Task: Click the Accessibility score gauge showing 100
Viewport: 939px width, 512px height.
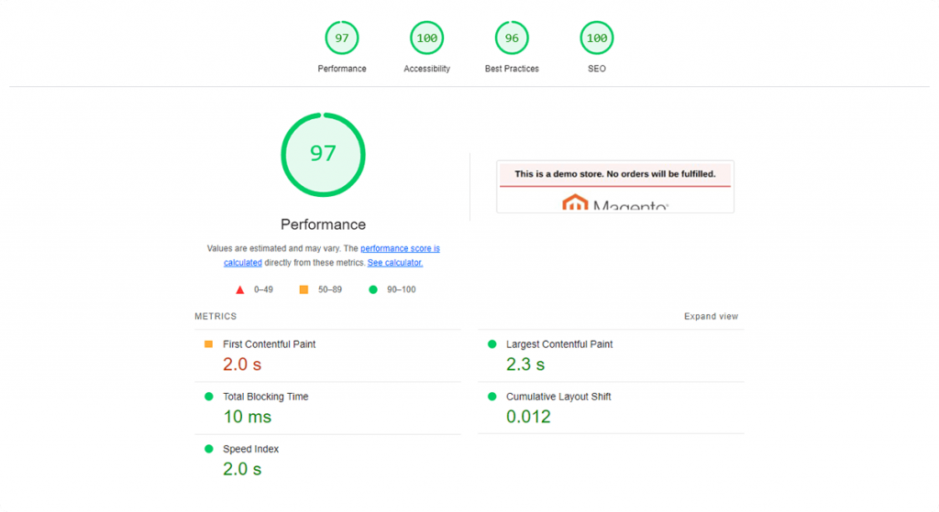Action: pyautogui.click(x=426, y=38)
